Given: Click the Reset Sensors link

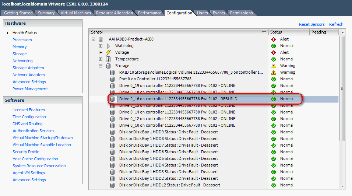Looking at the screenshot, I should tap(311, 24).
